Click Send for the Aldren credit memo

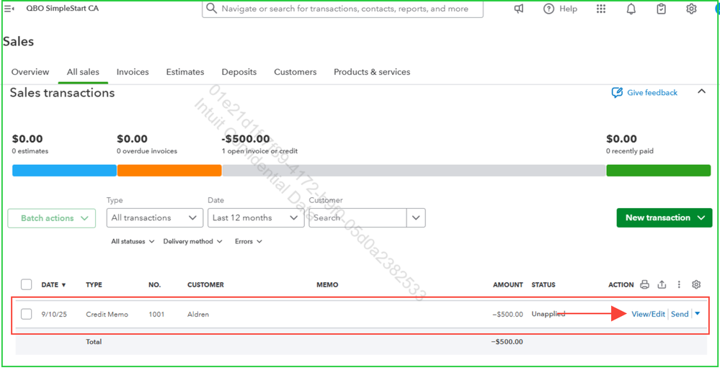(680, 314)
